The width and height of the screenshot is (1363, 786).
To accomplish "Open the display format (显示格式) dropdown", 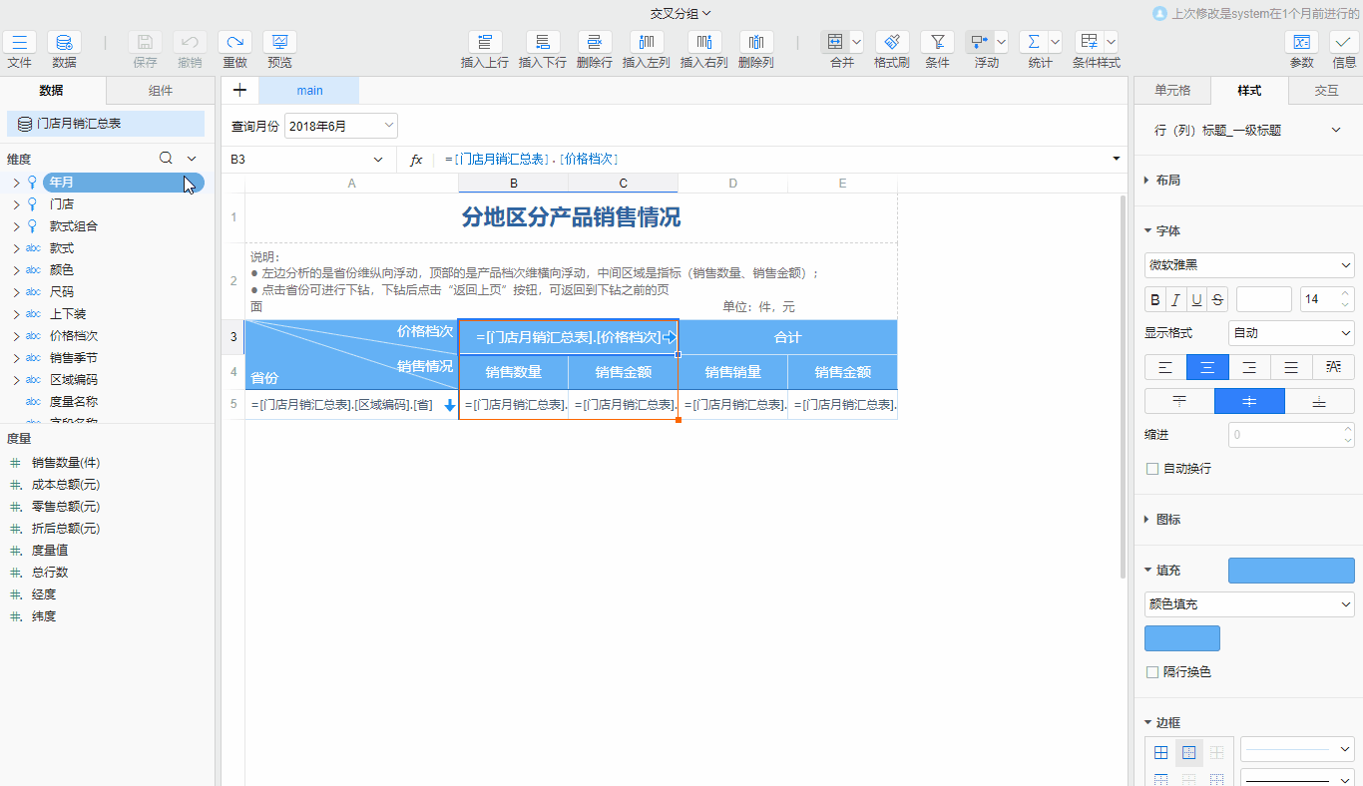I will (1290, 333).
